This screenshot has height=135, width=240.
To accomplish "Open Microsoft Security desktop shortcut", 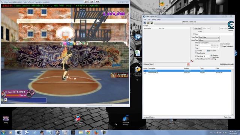I will tap(126, 120).
